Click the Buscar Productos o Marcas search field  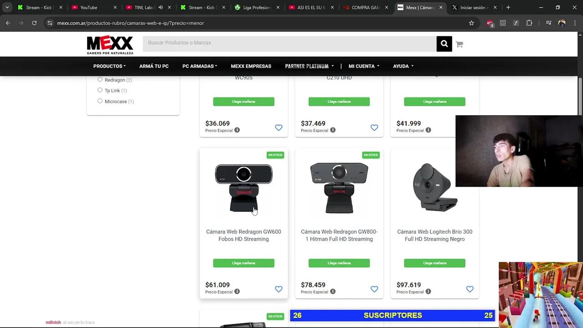tap(290, 43)
